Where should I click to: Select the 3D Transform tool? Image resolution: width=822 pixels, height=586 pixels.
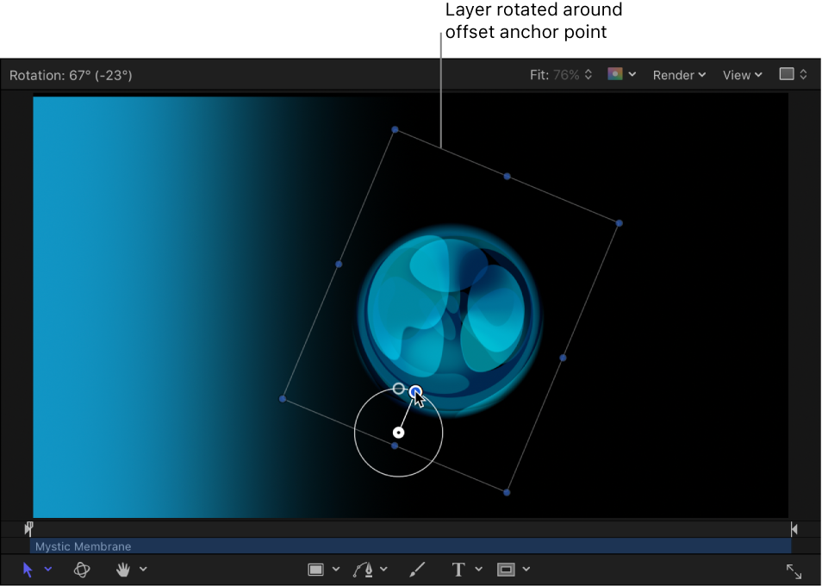click(x=82, y=569)
